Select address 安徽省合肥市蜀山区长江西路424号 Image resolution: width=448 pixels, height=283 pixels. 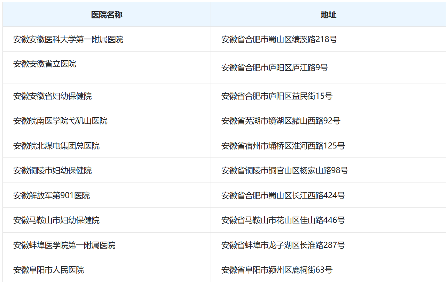tap(283, 195)
